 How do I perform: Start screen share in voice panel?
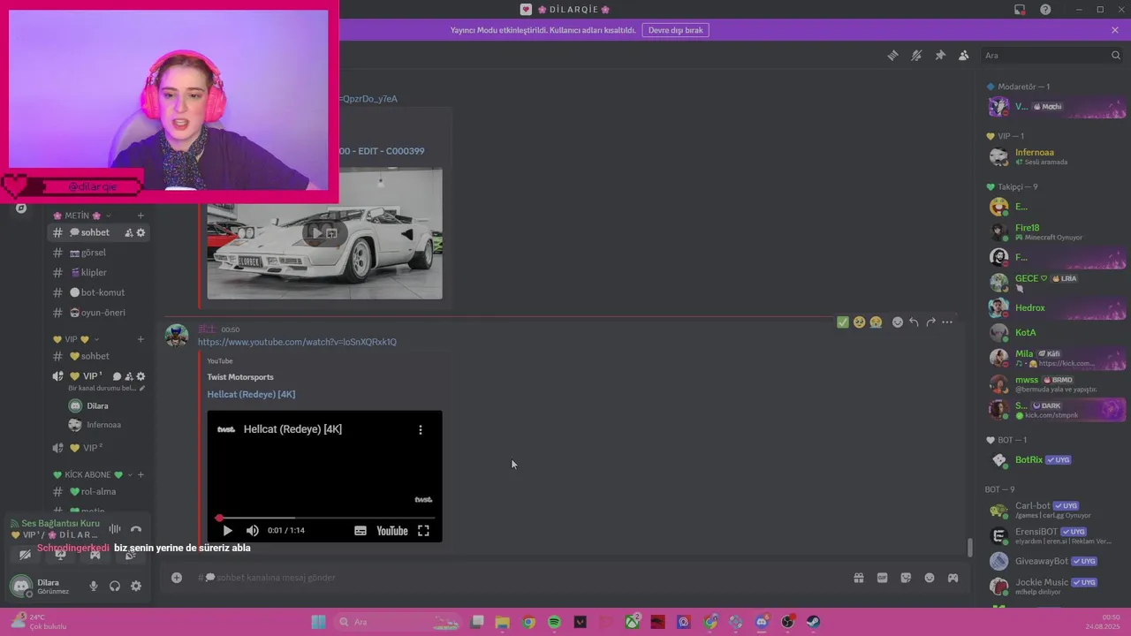coord(60,555)
